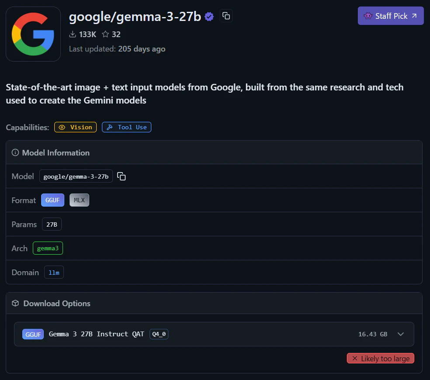Click the X icon in Likely too large badge
The image size is (430, 380).
pos(355,358)
